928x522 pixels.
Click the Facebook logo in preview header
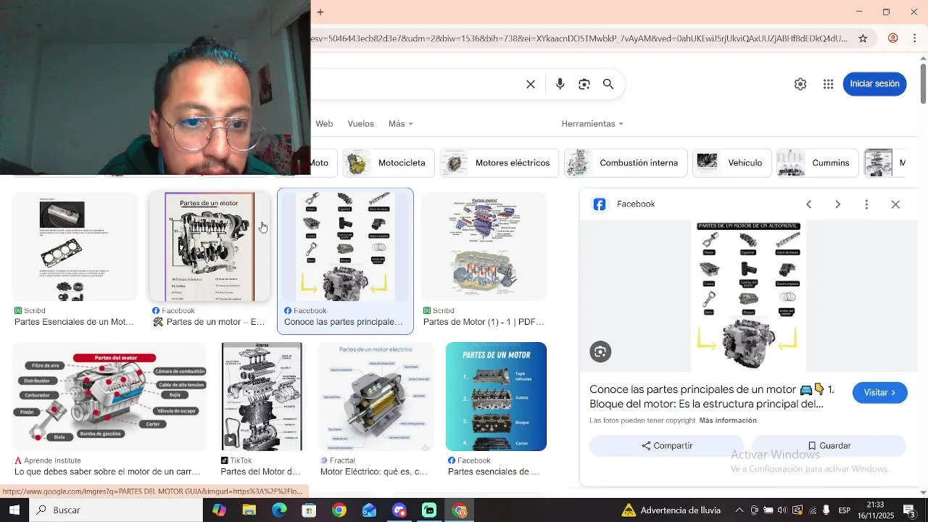600,204
